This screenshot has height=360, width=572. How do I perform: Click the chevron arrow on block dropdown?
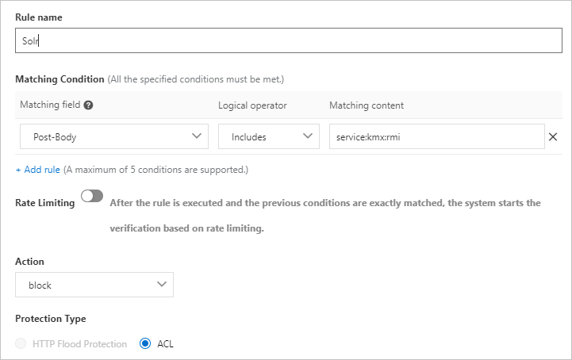coord(162,284)
